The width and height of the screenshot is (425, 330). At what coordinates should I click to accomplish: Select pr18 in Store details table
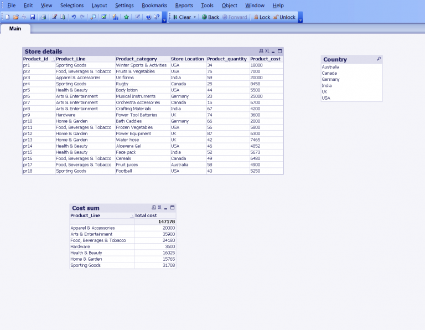pyautogui.click(x=39, y=171)
